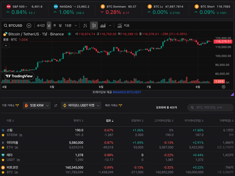235x176 pixels.
Task: Switch to bar chart style
Action: pos(85,26)
